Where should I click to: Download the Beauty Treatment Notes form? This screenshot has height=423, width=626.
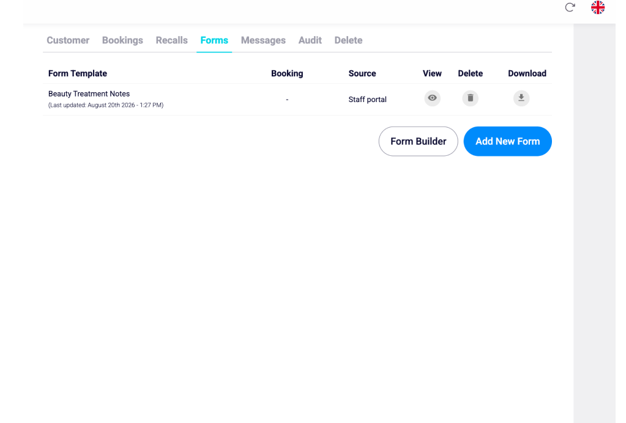point(521,98)
